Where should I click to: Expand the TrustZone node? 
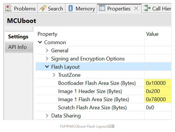tap(54, 75)
